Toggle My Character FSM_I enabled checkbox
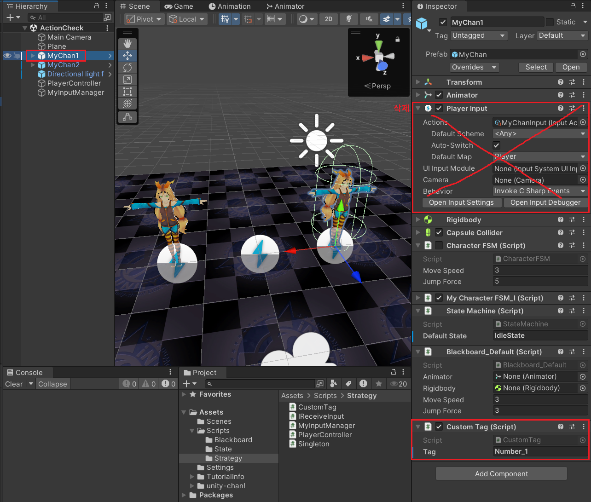The image size is (591, 502). [439, 298]
